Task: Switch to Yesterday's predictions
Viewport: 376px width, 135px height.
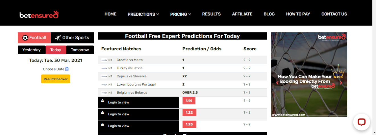Action: [x=32, y=50]
